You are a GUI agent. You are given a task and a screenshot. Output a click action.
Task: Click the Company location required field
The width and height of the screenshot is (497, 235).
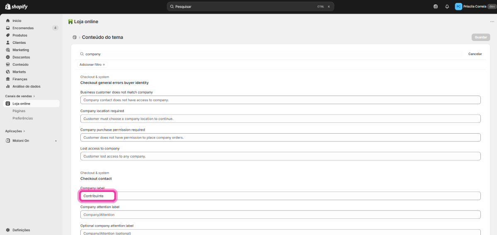tap(280, 119)
